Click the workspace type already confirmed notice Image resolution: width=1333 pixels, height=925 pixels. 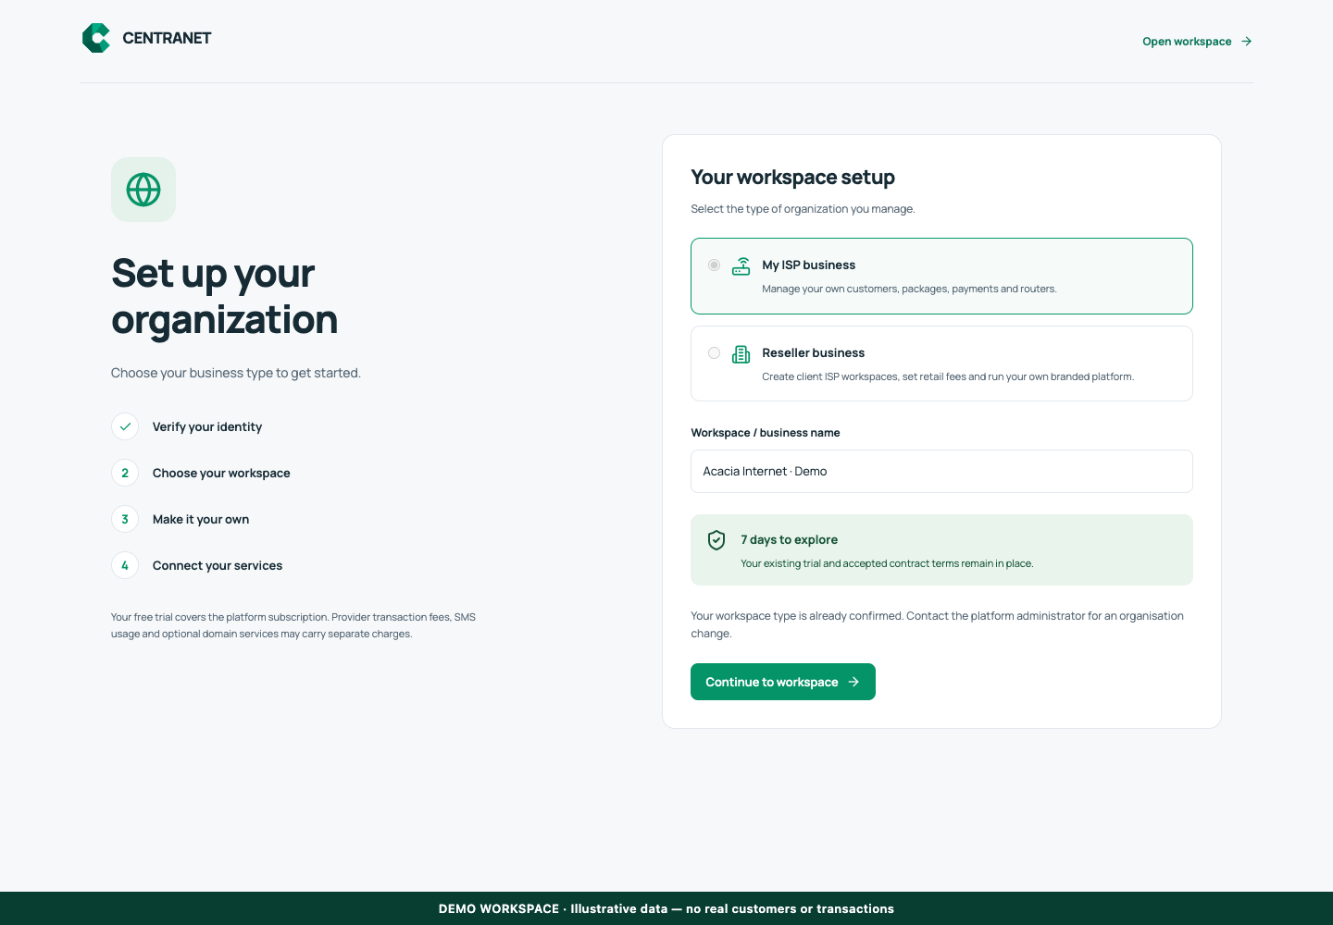[937, 624]
